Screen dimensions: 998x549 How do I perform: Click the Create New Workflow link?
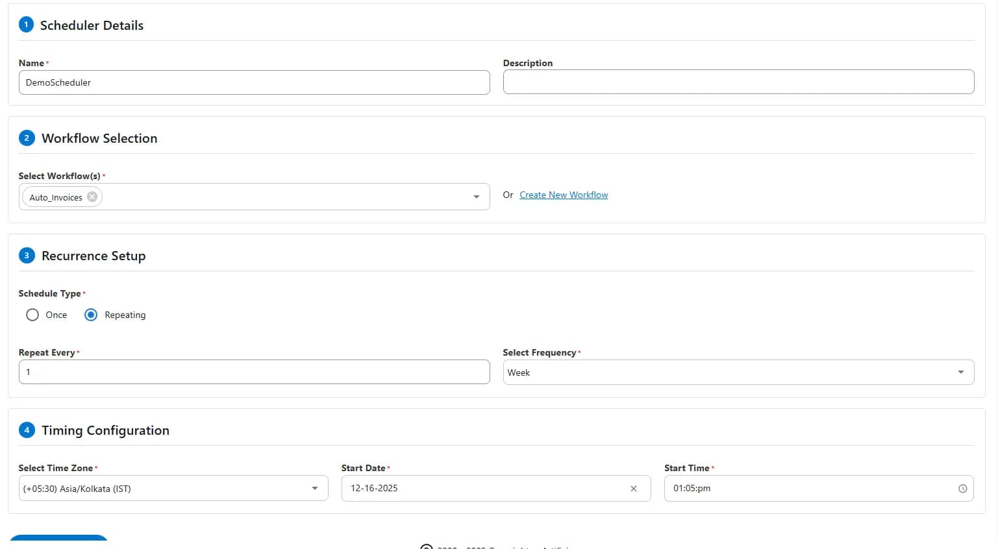coord(564,195)
